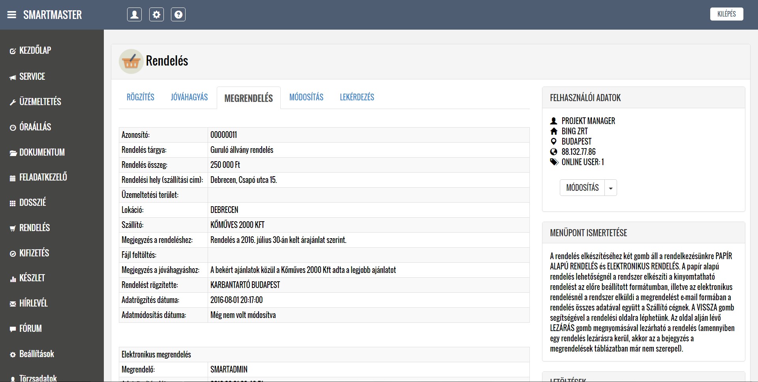Navigate to Készlet in sidebar
This screenshot has height=382, width=758.
point(32,278)
